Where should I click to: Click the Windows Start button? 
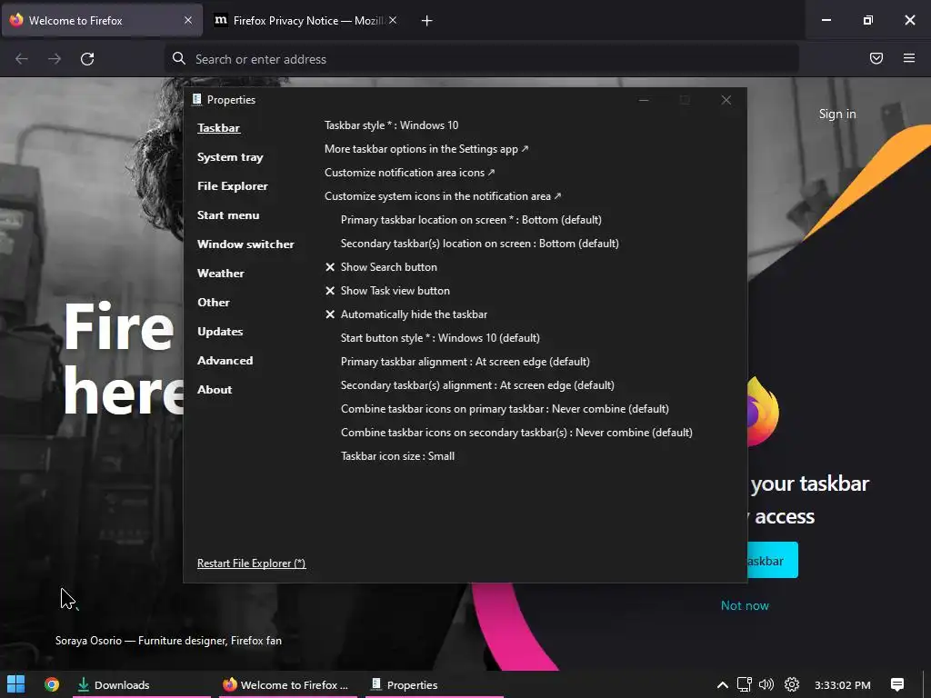pyautogui.click(x=16, y=684)
